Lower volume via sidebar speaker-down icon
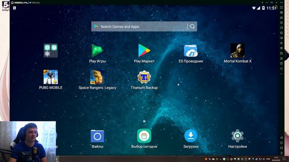This screenshot has width=289, height=162. 281,43
